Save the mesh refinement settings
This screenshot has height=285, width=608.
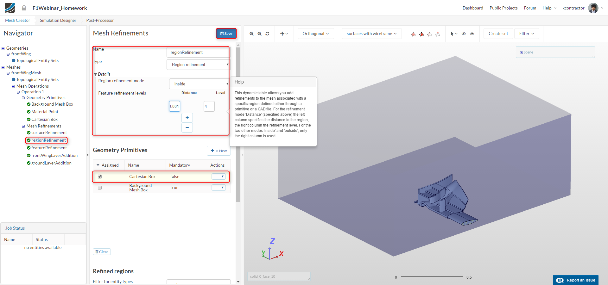click(x=226, y=34)
